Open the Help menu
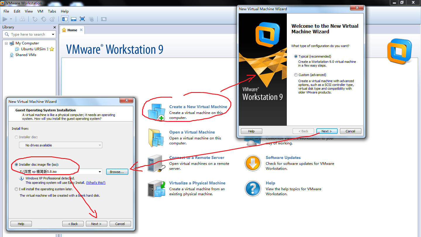The image size is (421, 237). [x=65, y=11]
